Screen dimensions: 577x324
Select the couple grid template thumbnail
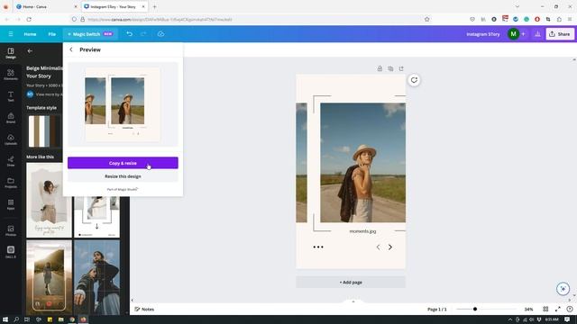tap(96, 278)
